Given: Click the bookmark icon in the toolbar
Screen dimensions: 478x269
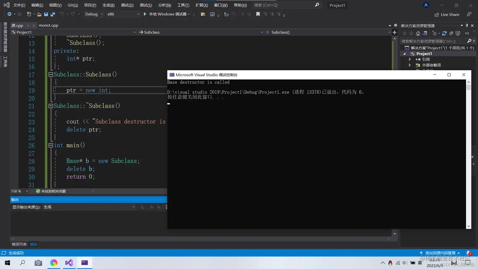Looking at the screenshot, I should [x=258, y=14].
